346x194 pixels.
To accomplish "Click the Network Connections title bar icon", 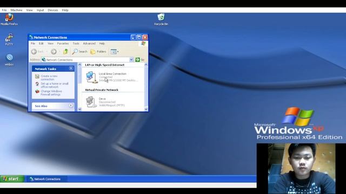I will [x=31, y=37].
